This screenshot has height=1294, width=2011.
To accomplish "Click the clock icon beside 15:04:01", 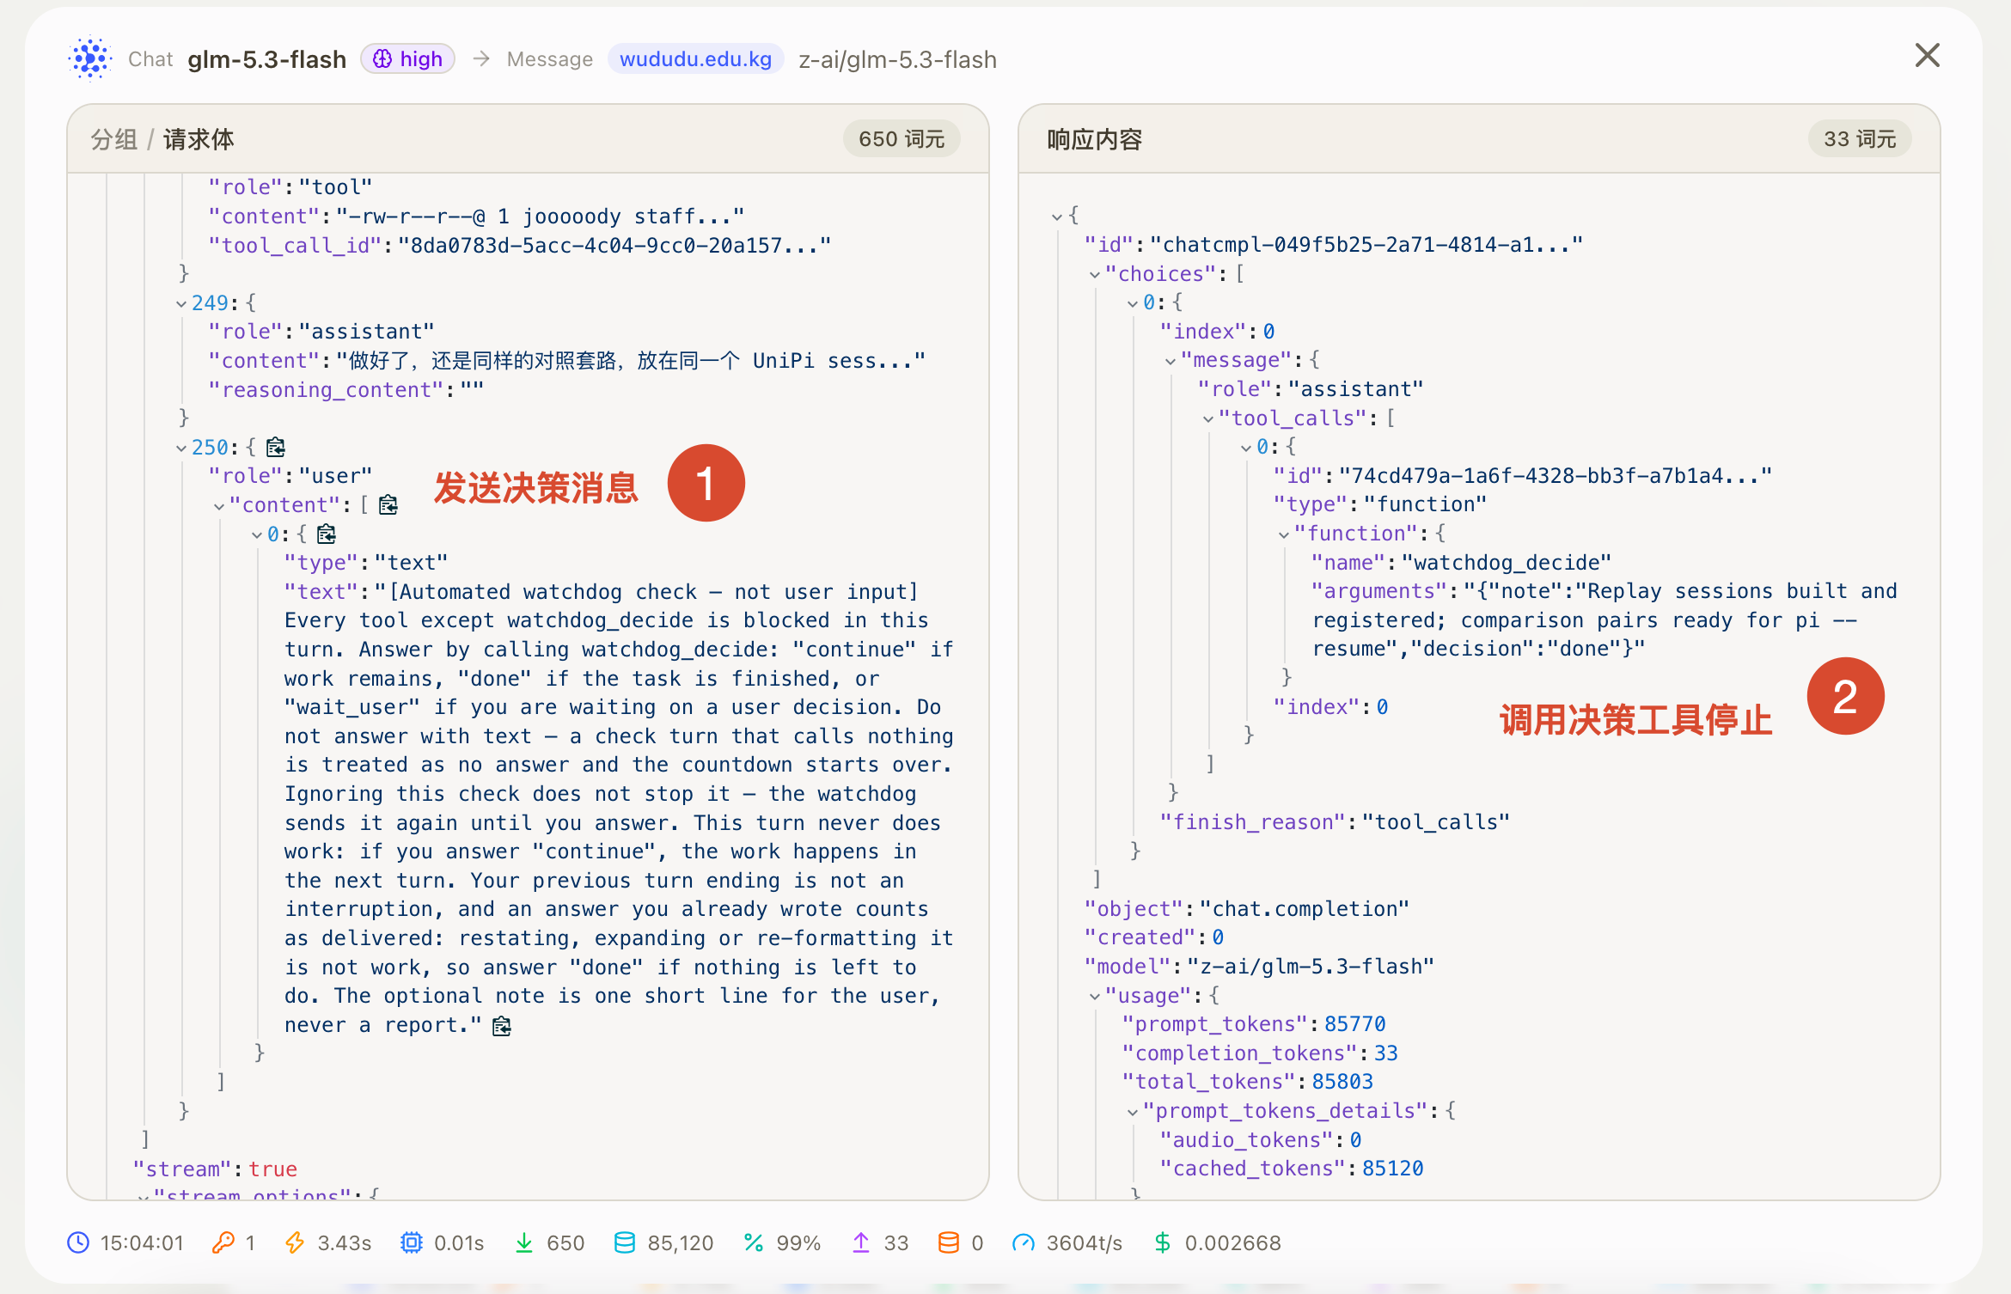I will 78,1242.
